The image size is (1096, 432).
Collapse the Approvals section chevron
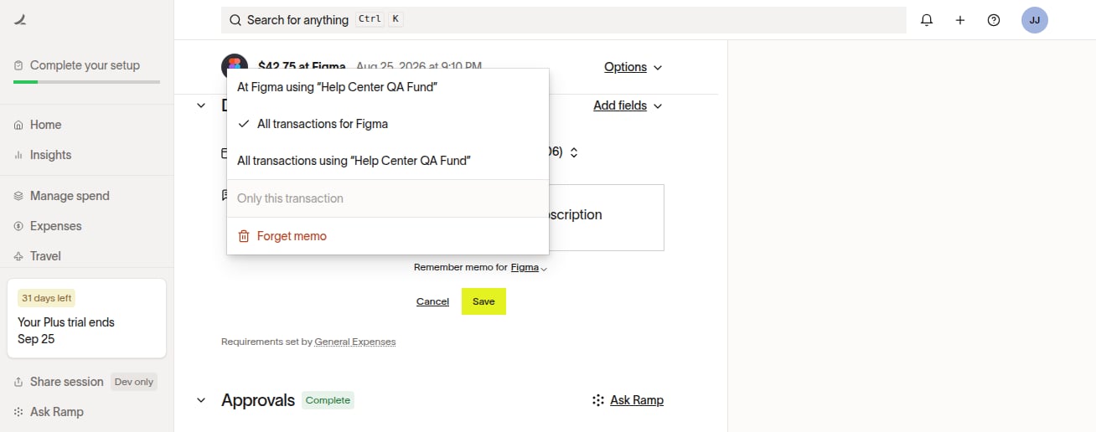coord(201,400)
